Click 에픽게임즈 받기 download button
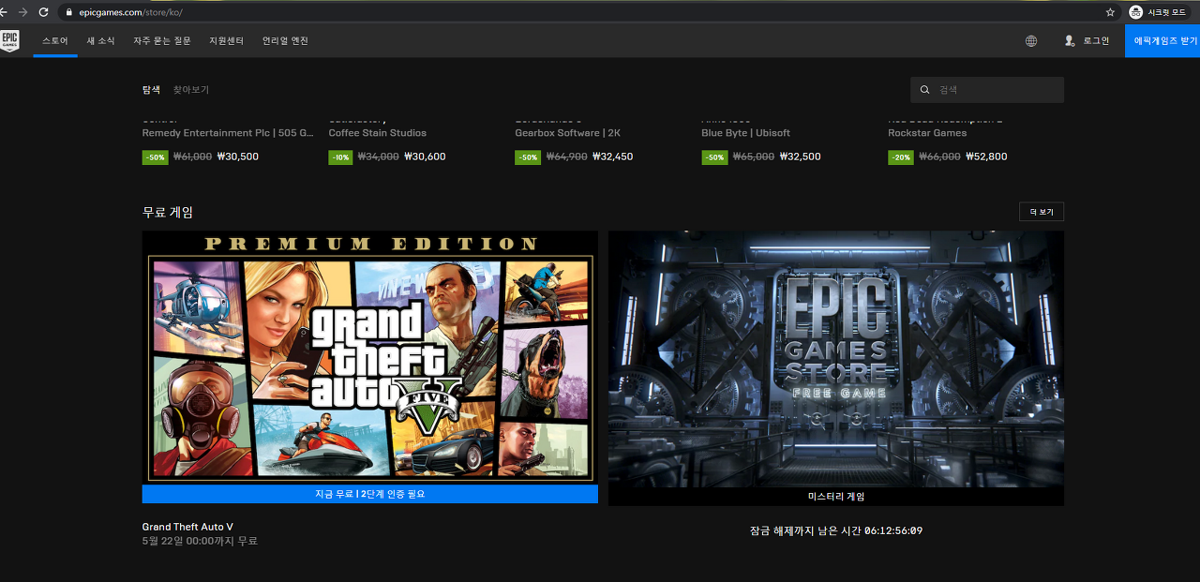1200x582 pixels. (x=1162, y=41)
